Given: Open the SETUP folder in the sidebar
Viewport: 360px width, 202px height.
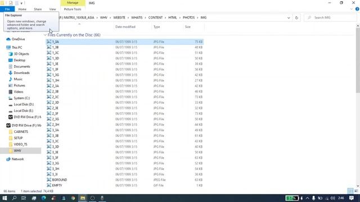Looking at the screenshot, I should coord(16,138).
